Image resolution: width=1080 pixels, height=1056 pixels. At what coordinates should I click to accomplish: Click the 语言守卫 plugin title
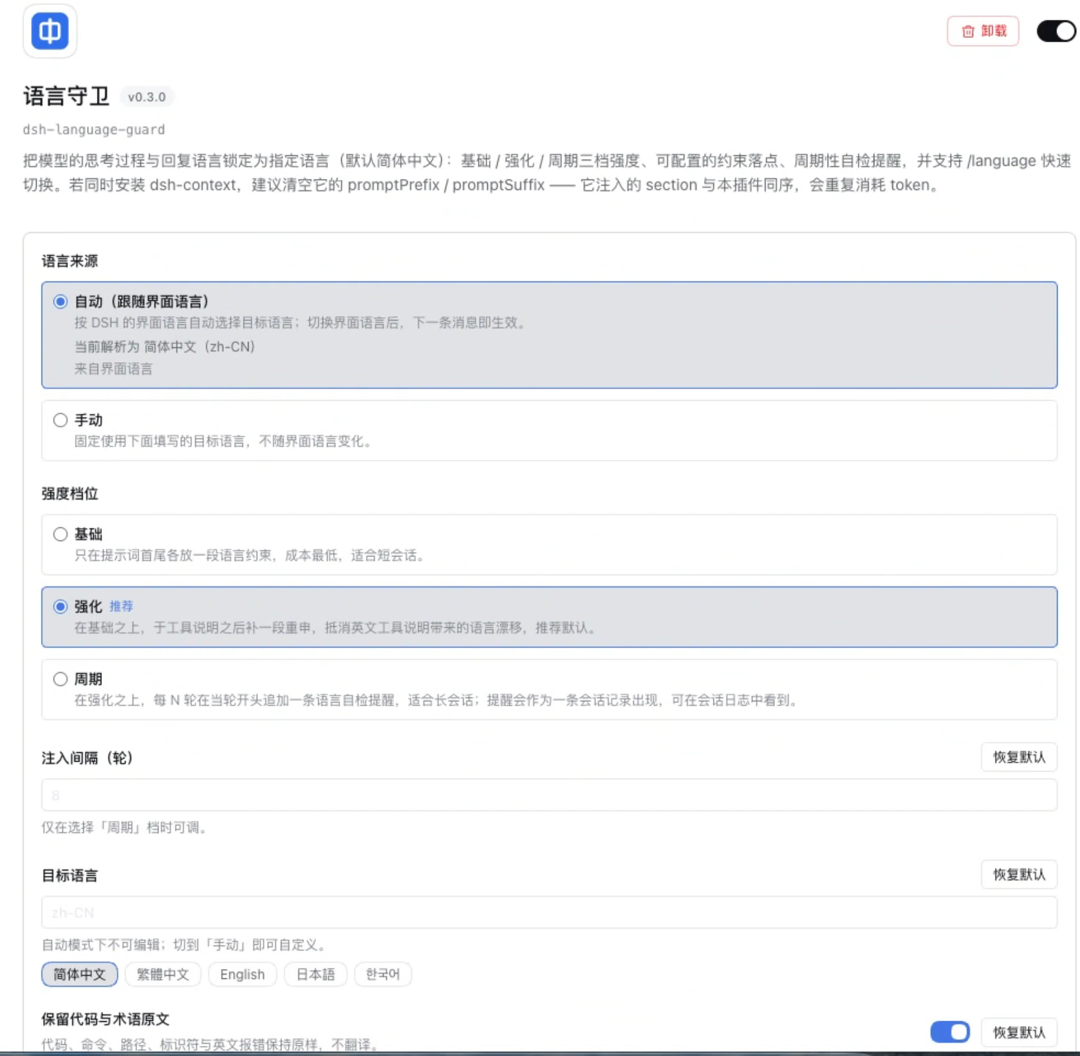pyautogui.click(x=66, y=96)
